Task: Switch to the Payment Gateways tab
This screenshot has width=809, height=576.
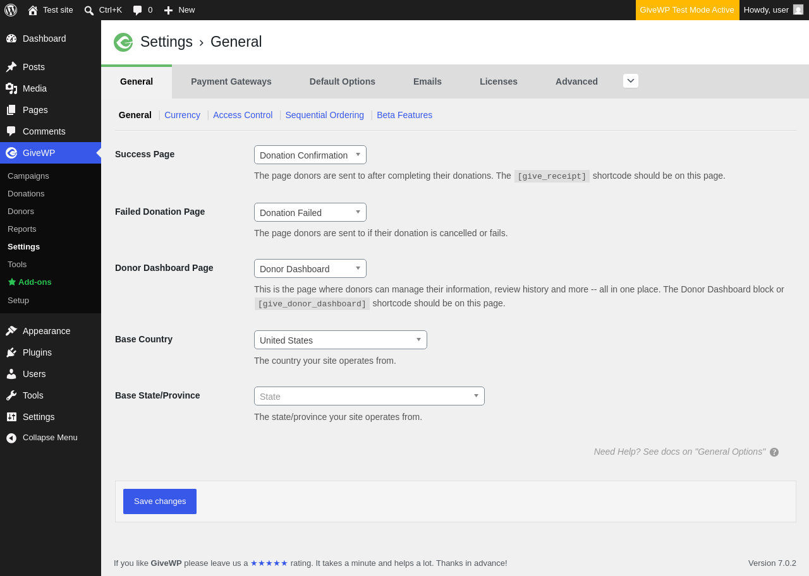Action: point(231,81)
